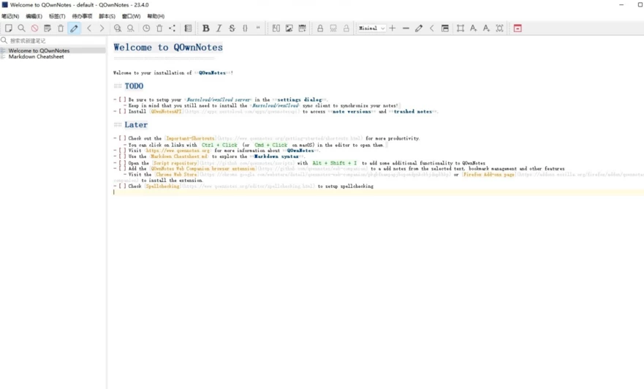Image resolution: width=644 pixels, height=389 pixels.
Task: Click the note search input field
Action: click(55, 40)
